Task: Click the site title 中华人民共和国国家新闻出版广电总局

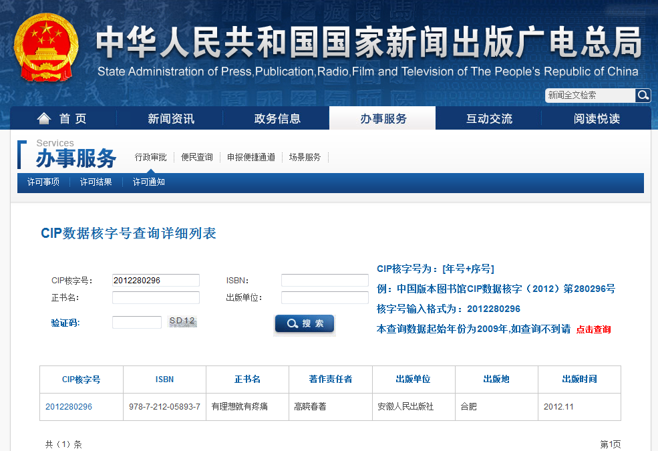Action: coord(369,42)
